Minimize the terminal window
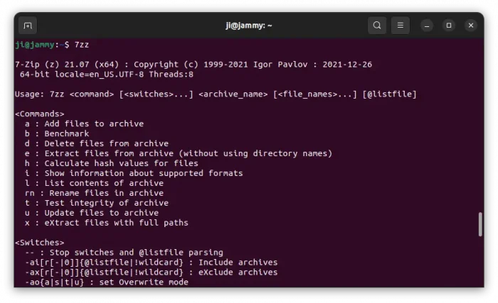 click(427, 26)
